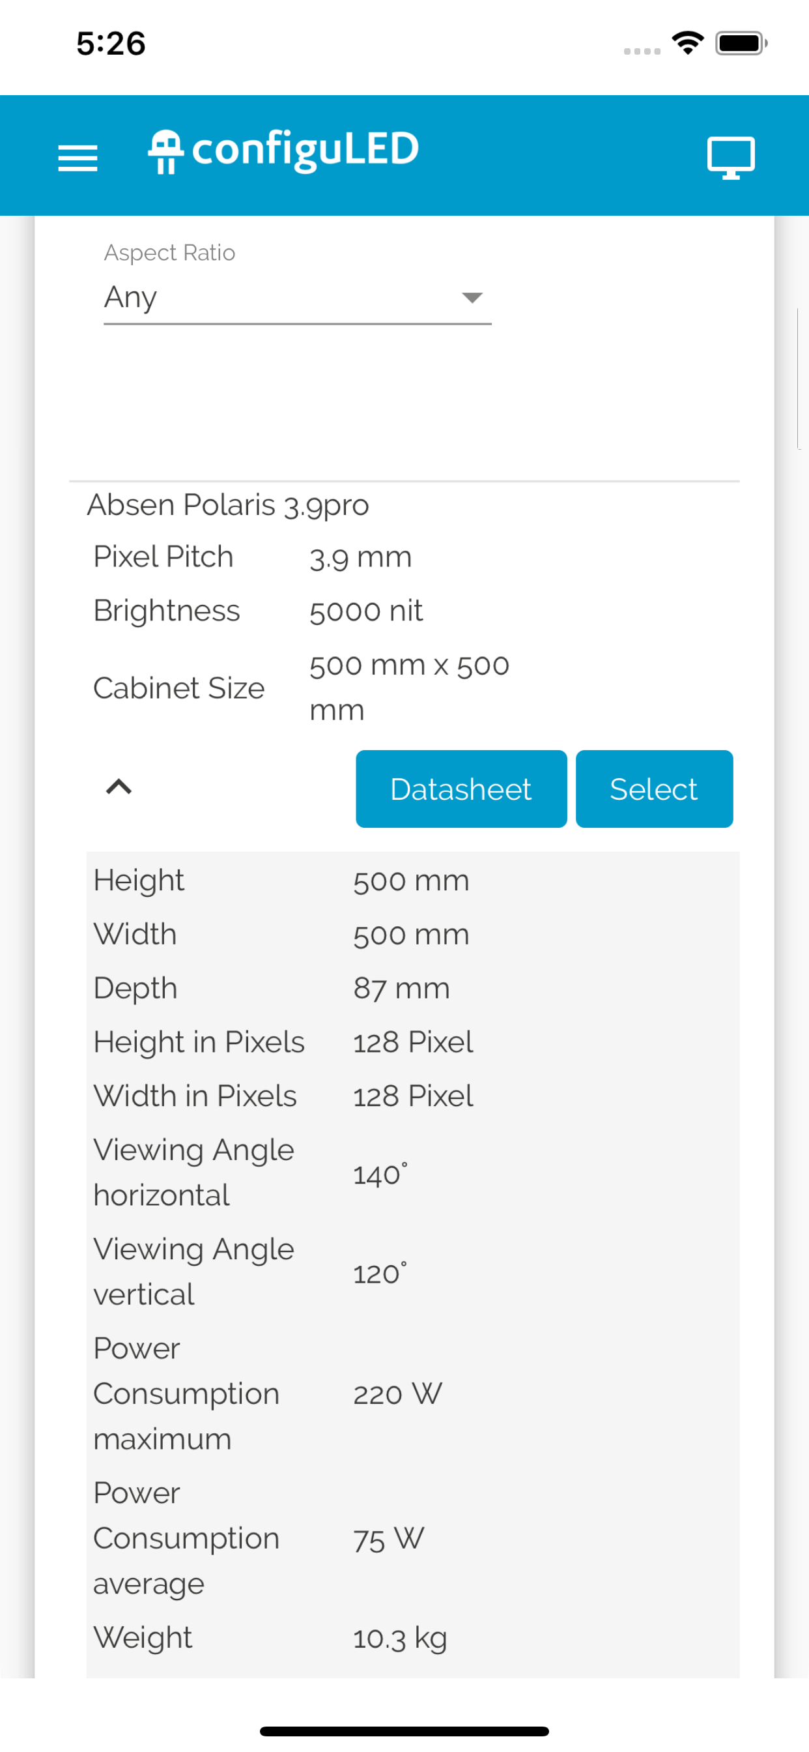
Task: Tap the Height 500 mm row
Action: tap(413, 881)
